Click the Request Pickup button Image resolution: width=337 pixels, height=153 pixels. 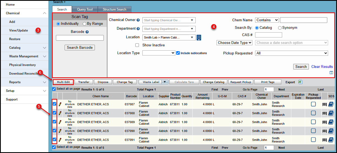(241, 82)
